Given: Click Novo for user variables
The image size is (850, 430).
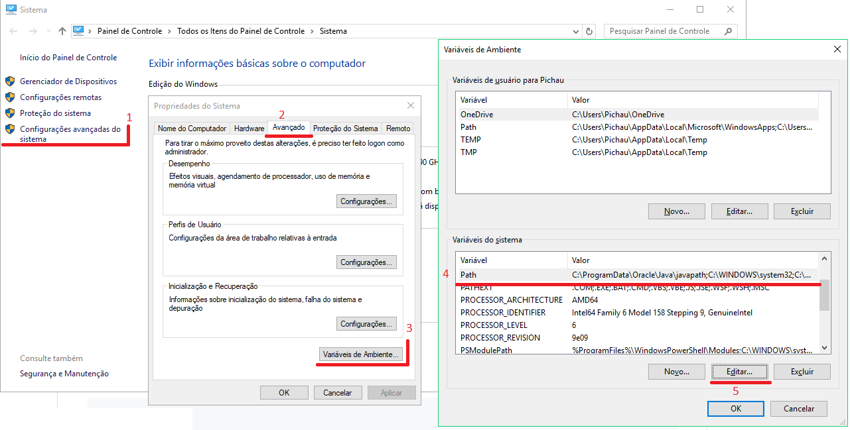Looking at the screenshot, I should point(676,211).
